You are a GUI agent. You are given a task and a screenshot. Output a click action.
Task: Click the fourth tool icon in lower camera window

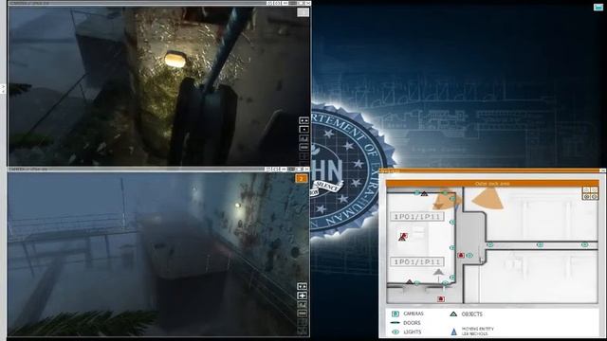[x=302, y=314]
